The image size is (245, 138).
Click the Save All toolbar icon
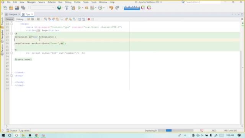(23, 8)
